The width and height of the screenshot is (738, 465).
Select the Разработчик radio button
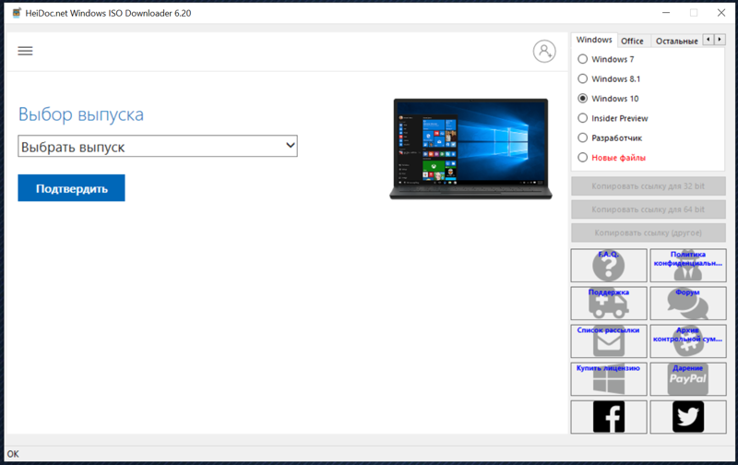tap(583, 137)
